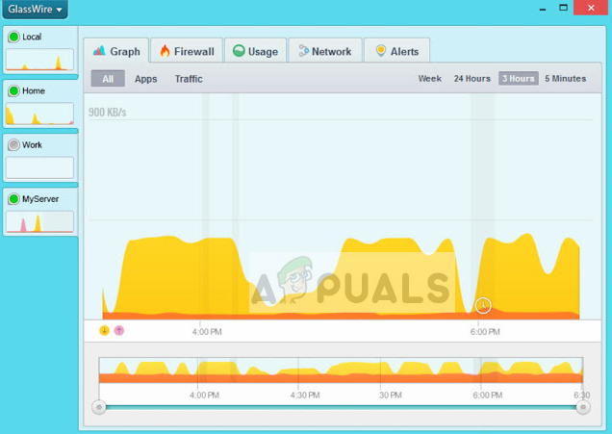The image size is (612, 434).
Task: Select the Home mini graph thumbnail
Action: click(39, 114)
